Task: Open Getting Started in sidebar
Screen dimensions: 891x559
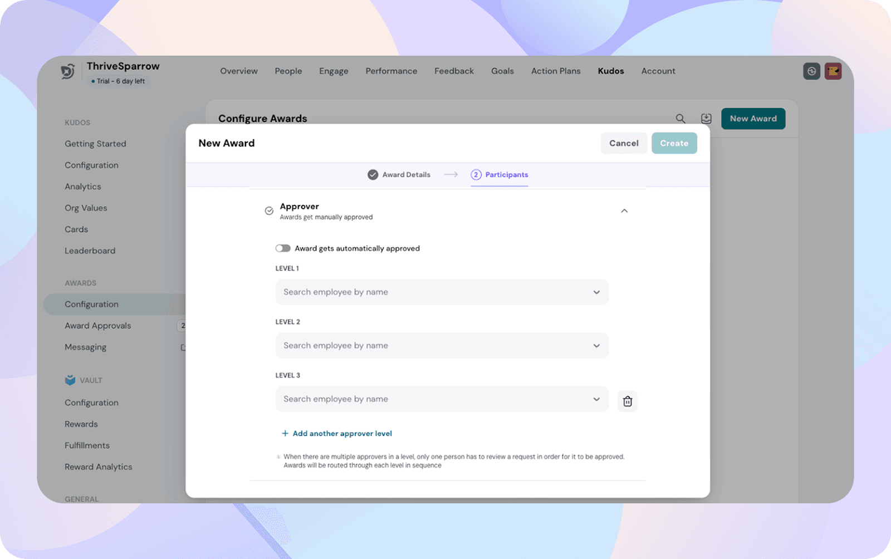Action: coord(95,144)
